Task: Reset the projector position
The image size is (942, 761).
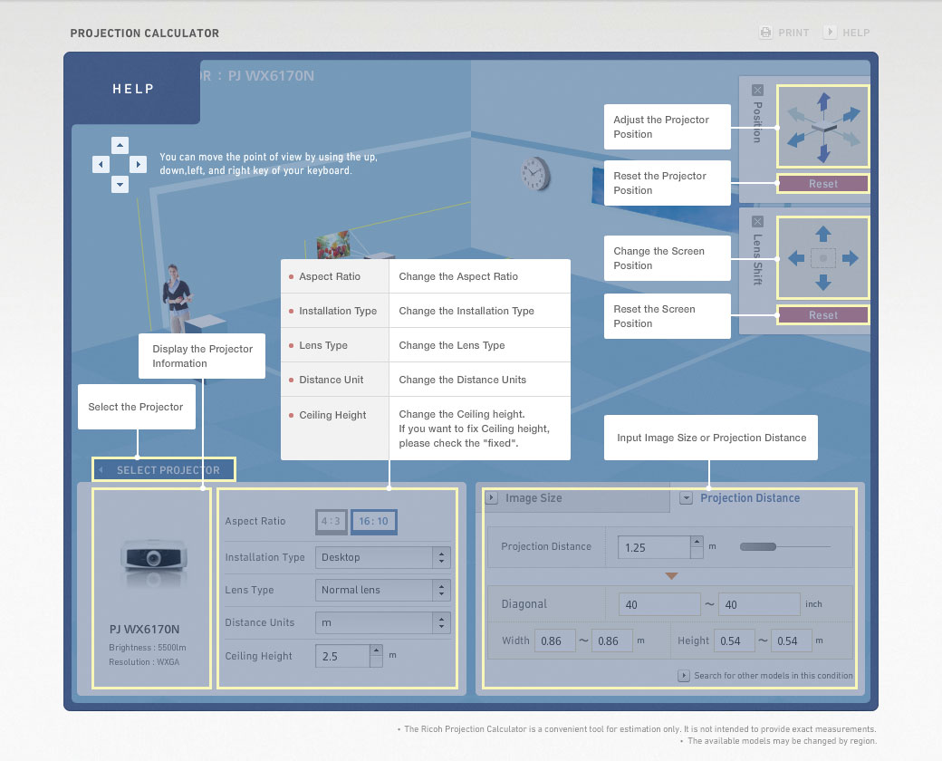Action: pyautogui.click(x=822, y=184)
